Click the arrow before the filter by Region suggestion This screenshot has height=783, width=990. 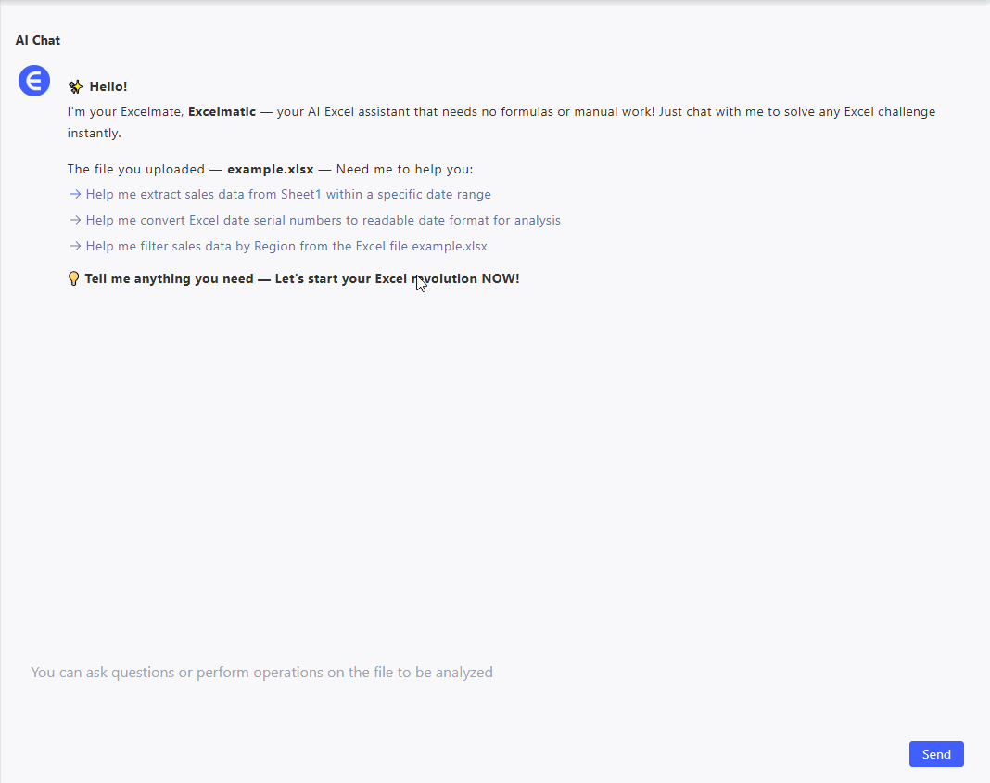point(75,247)
